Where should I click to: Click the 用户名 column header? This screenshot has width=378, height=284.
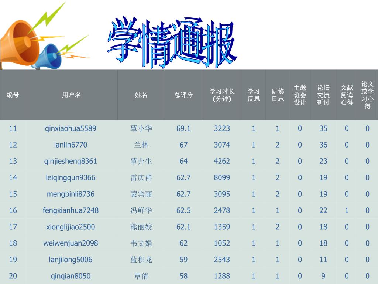tap(71, 95)
